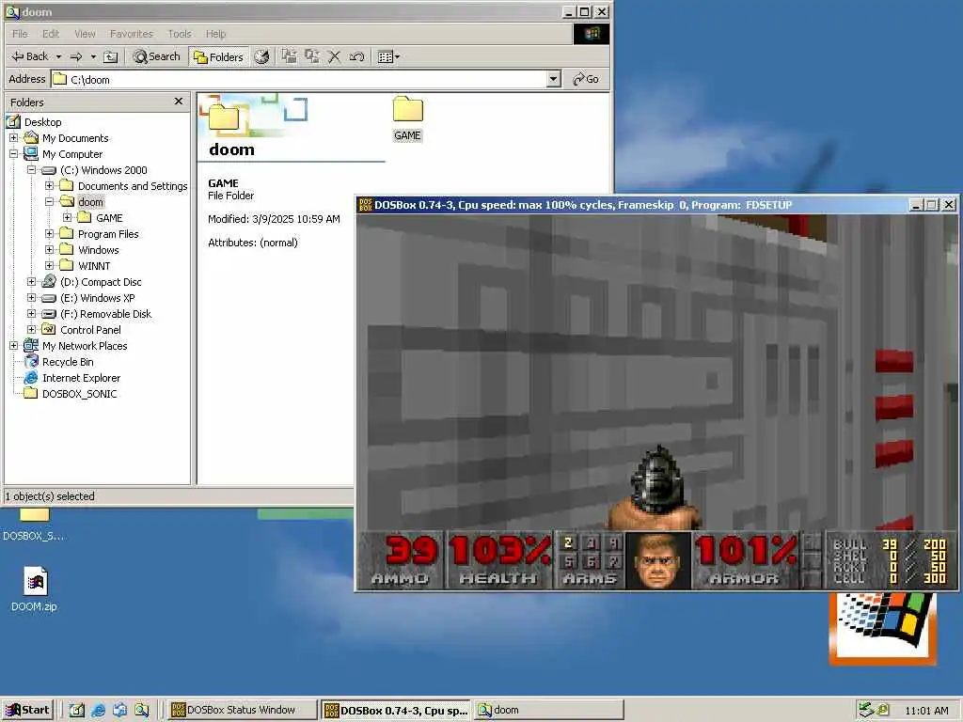This screenshot has width=963, height=722.
Task: Click the DOSBox 0.74-3 taskbar button
Action: [396, 710]
